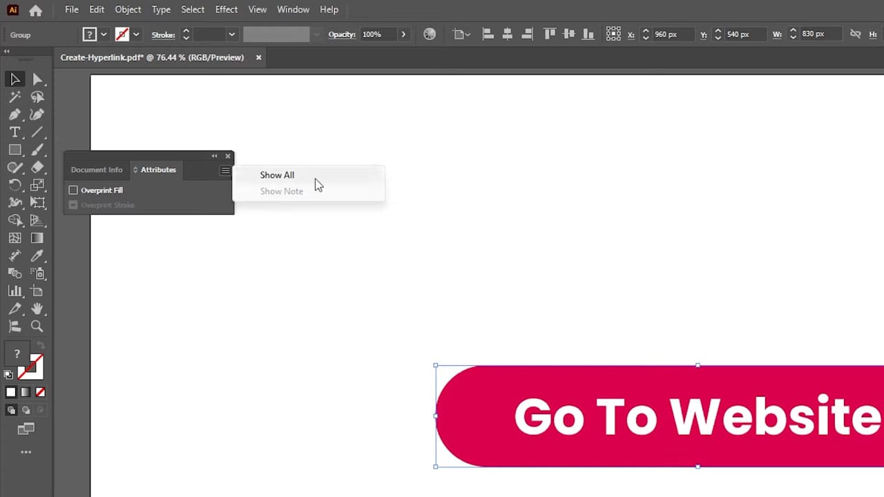Choose the Zoom tool

(37, 326)
